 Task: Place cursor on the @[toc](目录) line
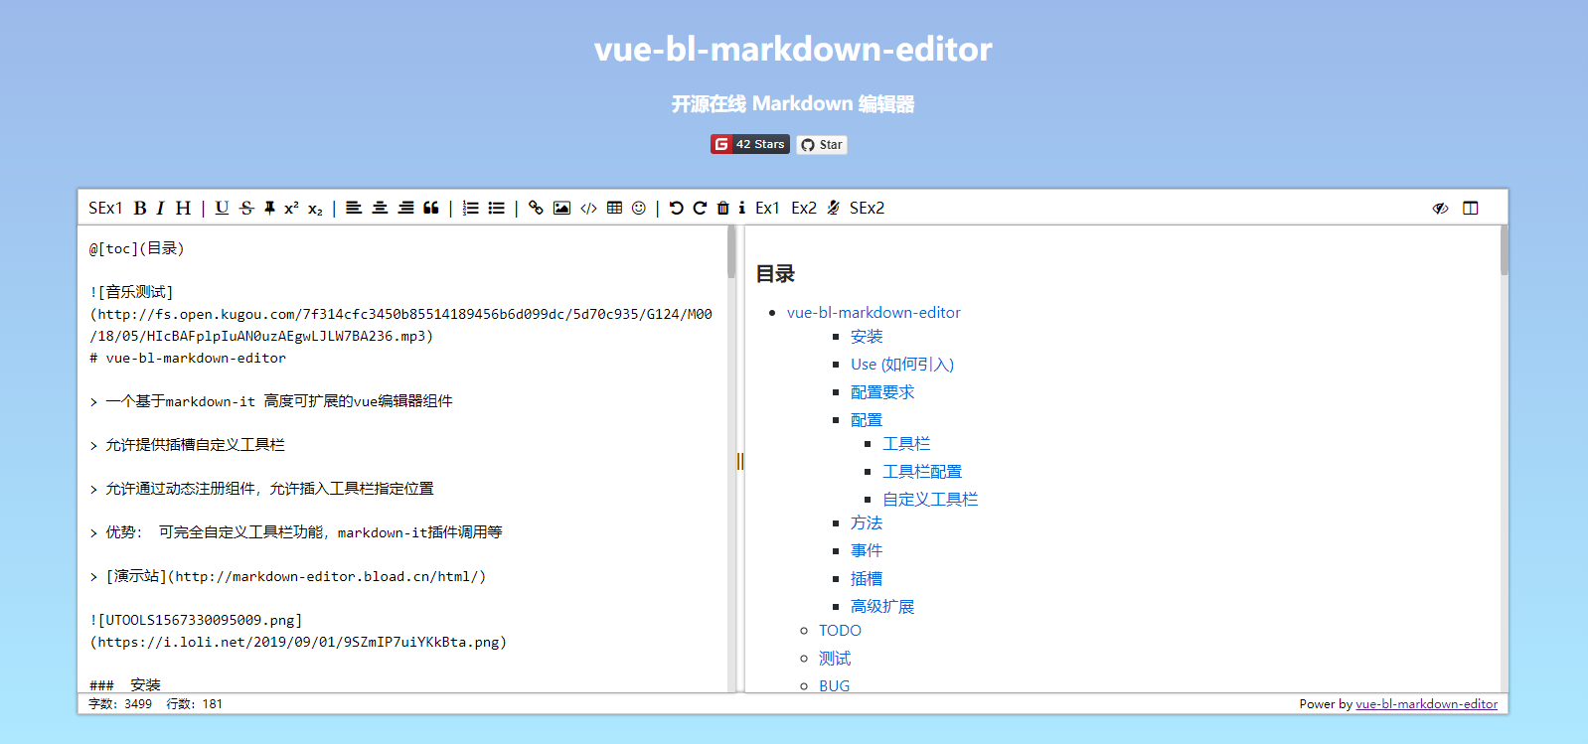(x=137, y=248)
